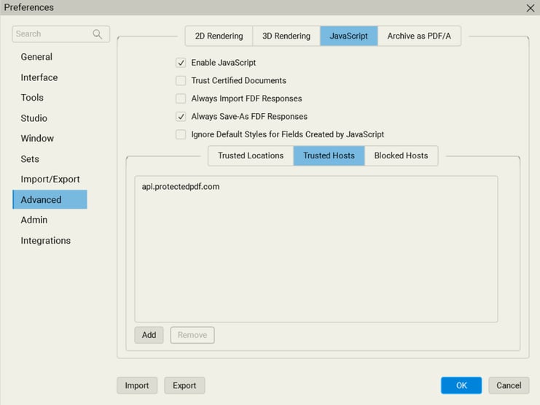
Task: Tick Ignore Default Styles for Fields checkbox
Action: pyautogui.click(x=181, y=134)
